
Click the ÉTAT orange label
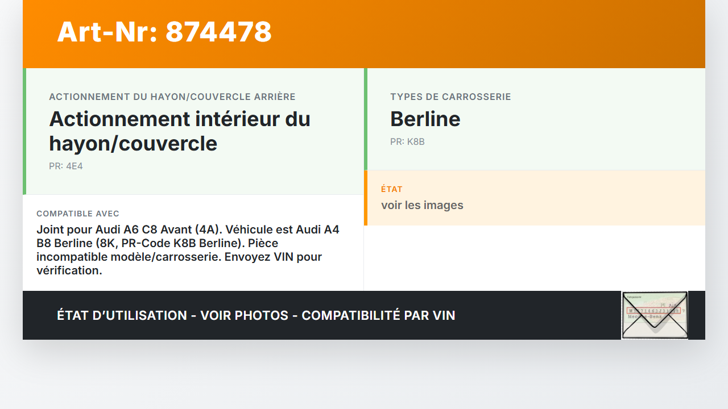pyautogui.click(x=392, y=189)
